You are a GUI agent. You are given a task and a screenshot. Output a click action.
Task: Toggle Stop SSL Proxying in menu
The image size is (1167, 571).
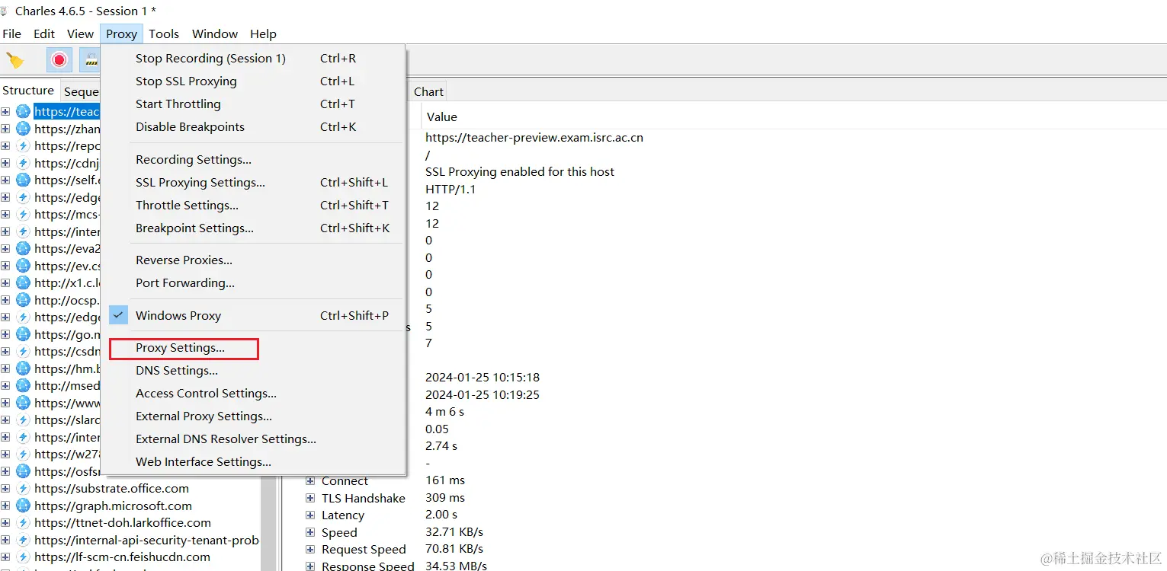coord(186,81)
